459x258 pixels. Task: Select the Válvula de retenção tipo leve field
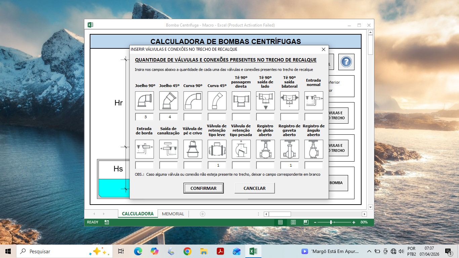(217, 165)
